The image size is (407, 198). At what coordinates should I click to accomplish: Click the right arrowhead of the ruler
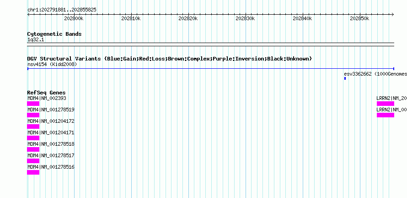[393, 15]
